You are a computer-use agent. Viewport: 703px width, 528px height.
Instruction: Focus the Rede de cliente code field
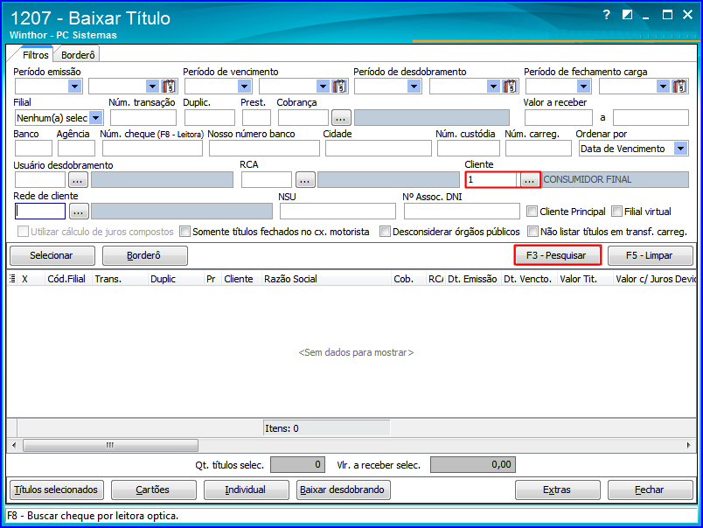[40, 211]
